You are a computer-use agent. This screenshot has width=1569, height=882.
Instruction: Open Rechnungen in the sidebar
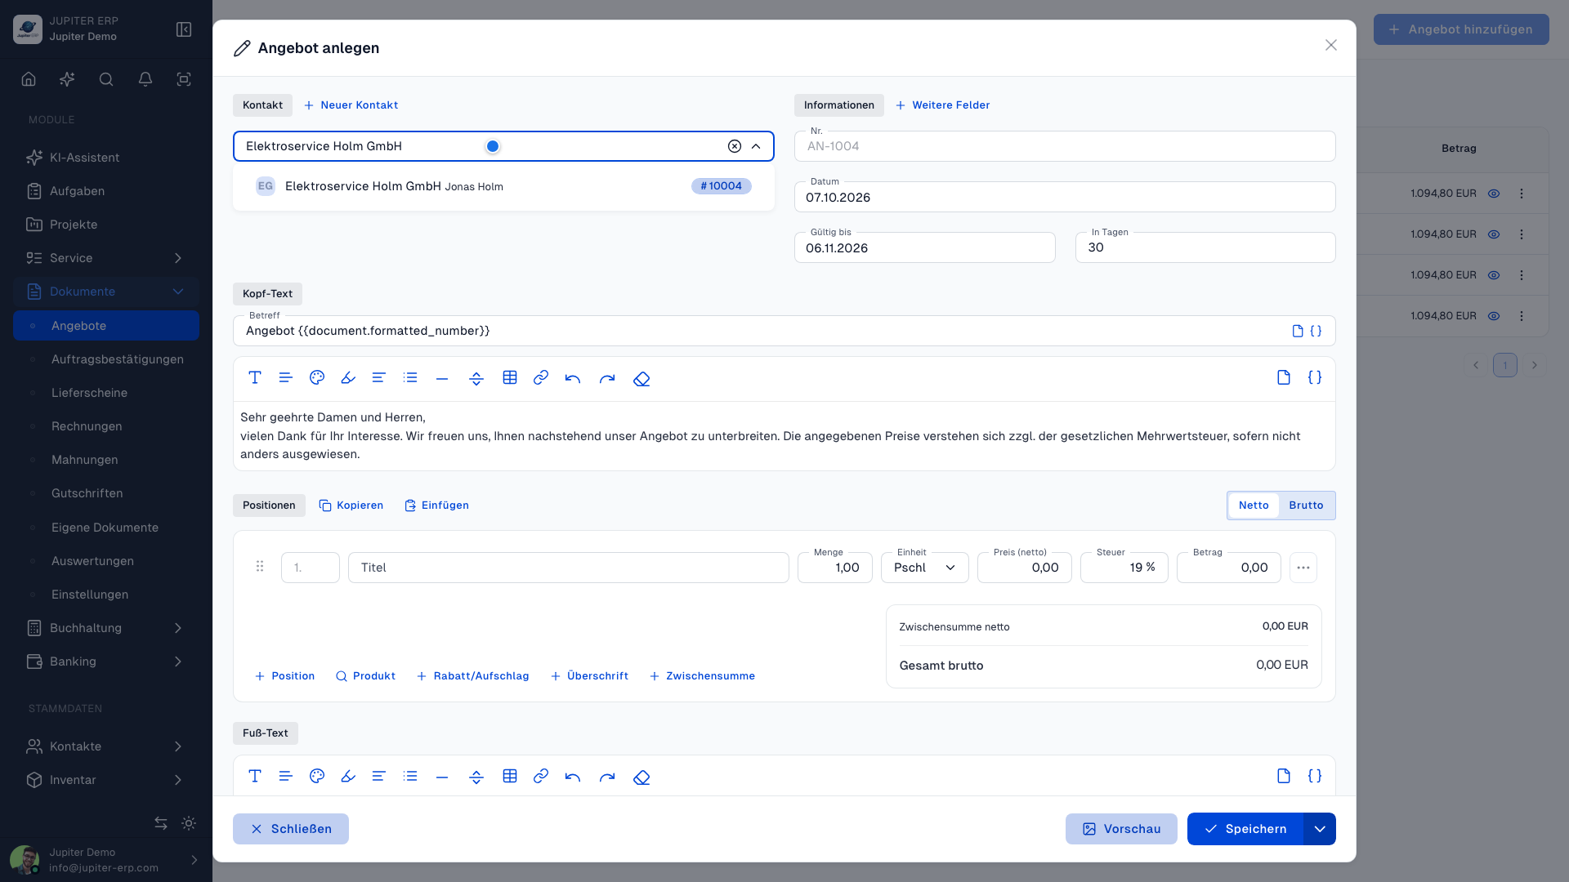point(106,426)
